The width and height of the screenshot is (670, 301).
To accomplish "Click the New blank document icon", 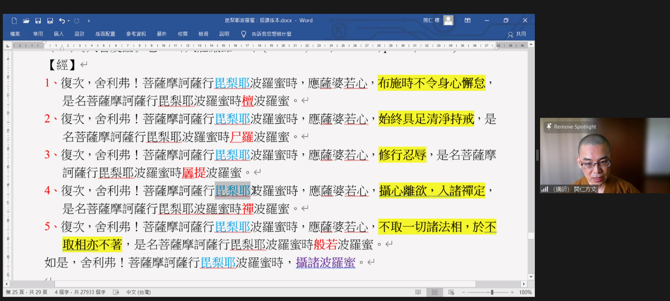I will click(x=14, y=21).
